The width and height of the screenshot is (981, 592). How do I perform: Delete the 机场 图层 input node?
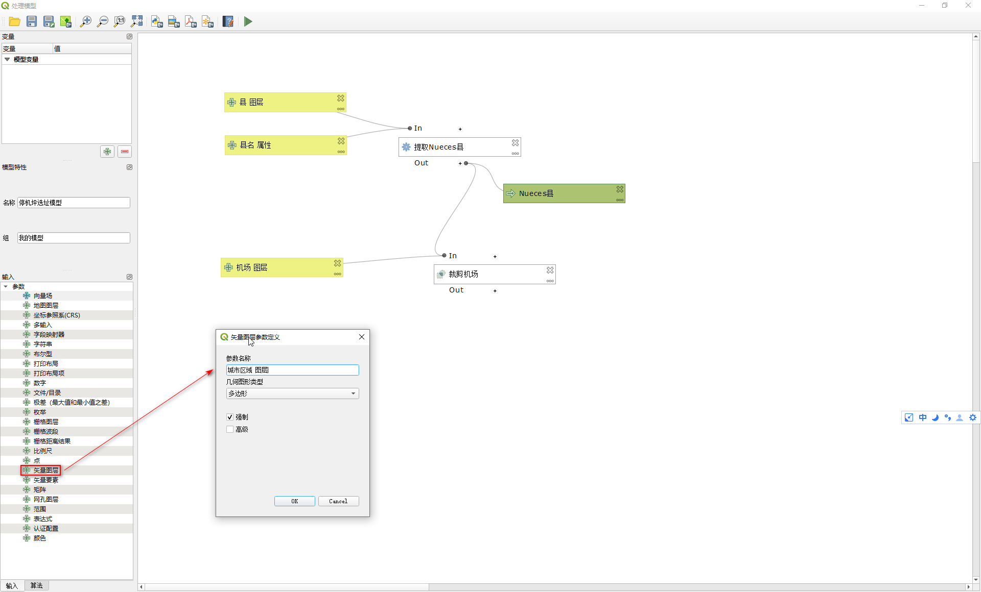pyautogui.click(x=338, y=263)
